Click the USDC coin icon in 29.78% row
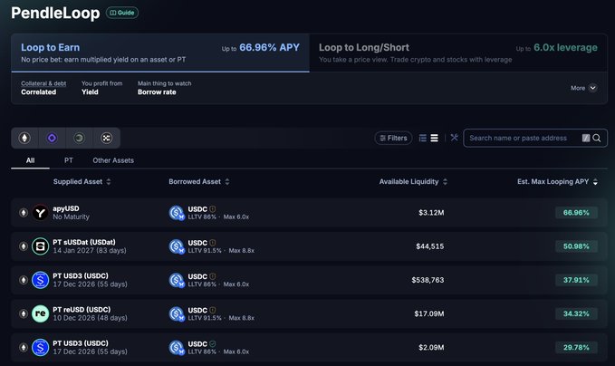This screenshot has height=366, width=615. tap(177, 348)
